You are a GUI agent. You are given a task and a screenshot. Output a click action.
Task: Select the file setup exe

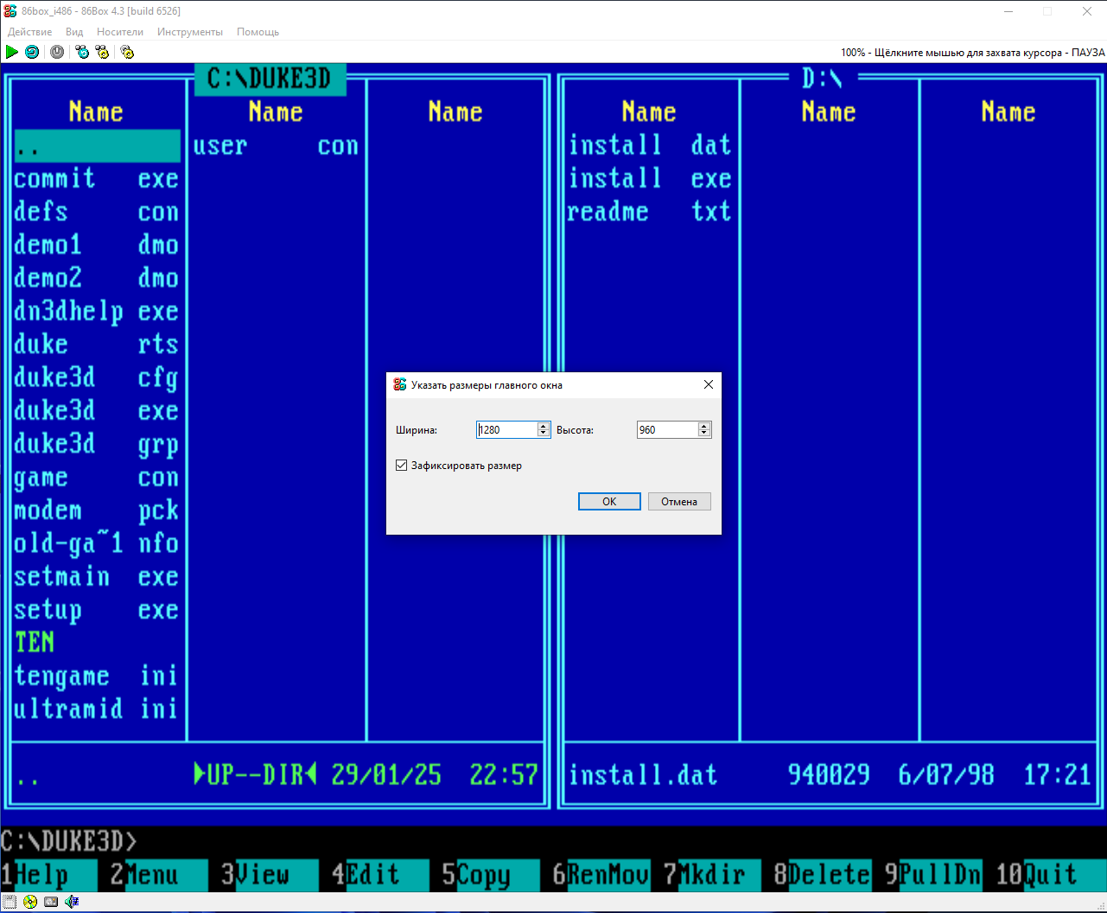(x=97, y=610)
